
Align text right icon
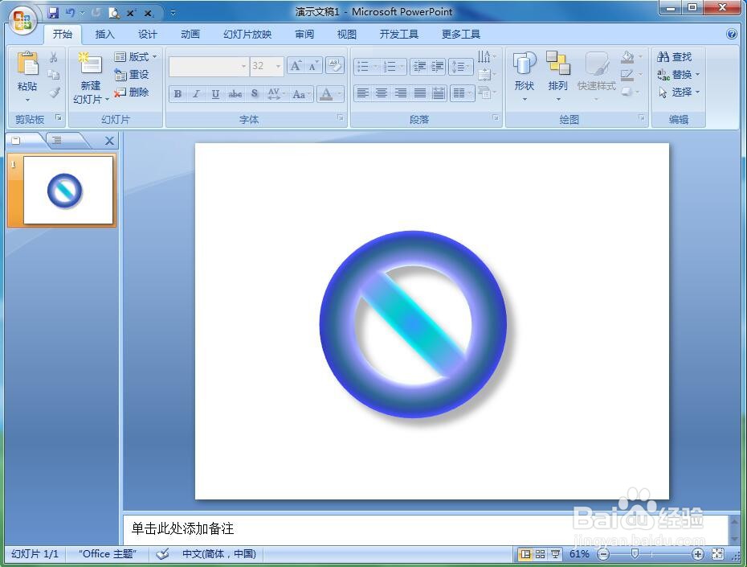pos(401,93)
